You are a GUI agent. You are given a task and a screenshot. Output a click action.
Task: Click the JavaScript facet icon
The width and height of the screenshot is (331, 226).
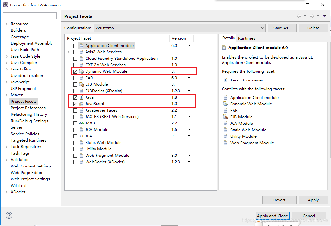(81, 104)
